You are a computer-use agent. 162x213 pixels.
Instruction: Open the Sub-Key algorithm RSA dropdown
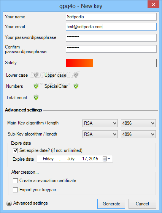pyautogui.click(x=100, y=134)
